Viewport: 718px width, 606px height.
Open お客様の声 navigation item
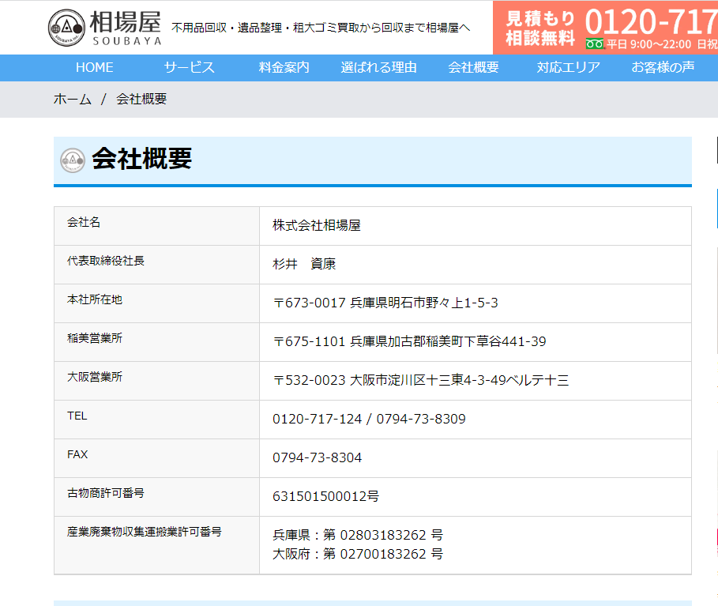pyautogui.click(x=663, y=67)
